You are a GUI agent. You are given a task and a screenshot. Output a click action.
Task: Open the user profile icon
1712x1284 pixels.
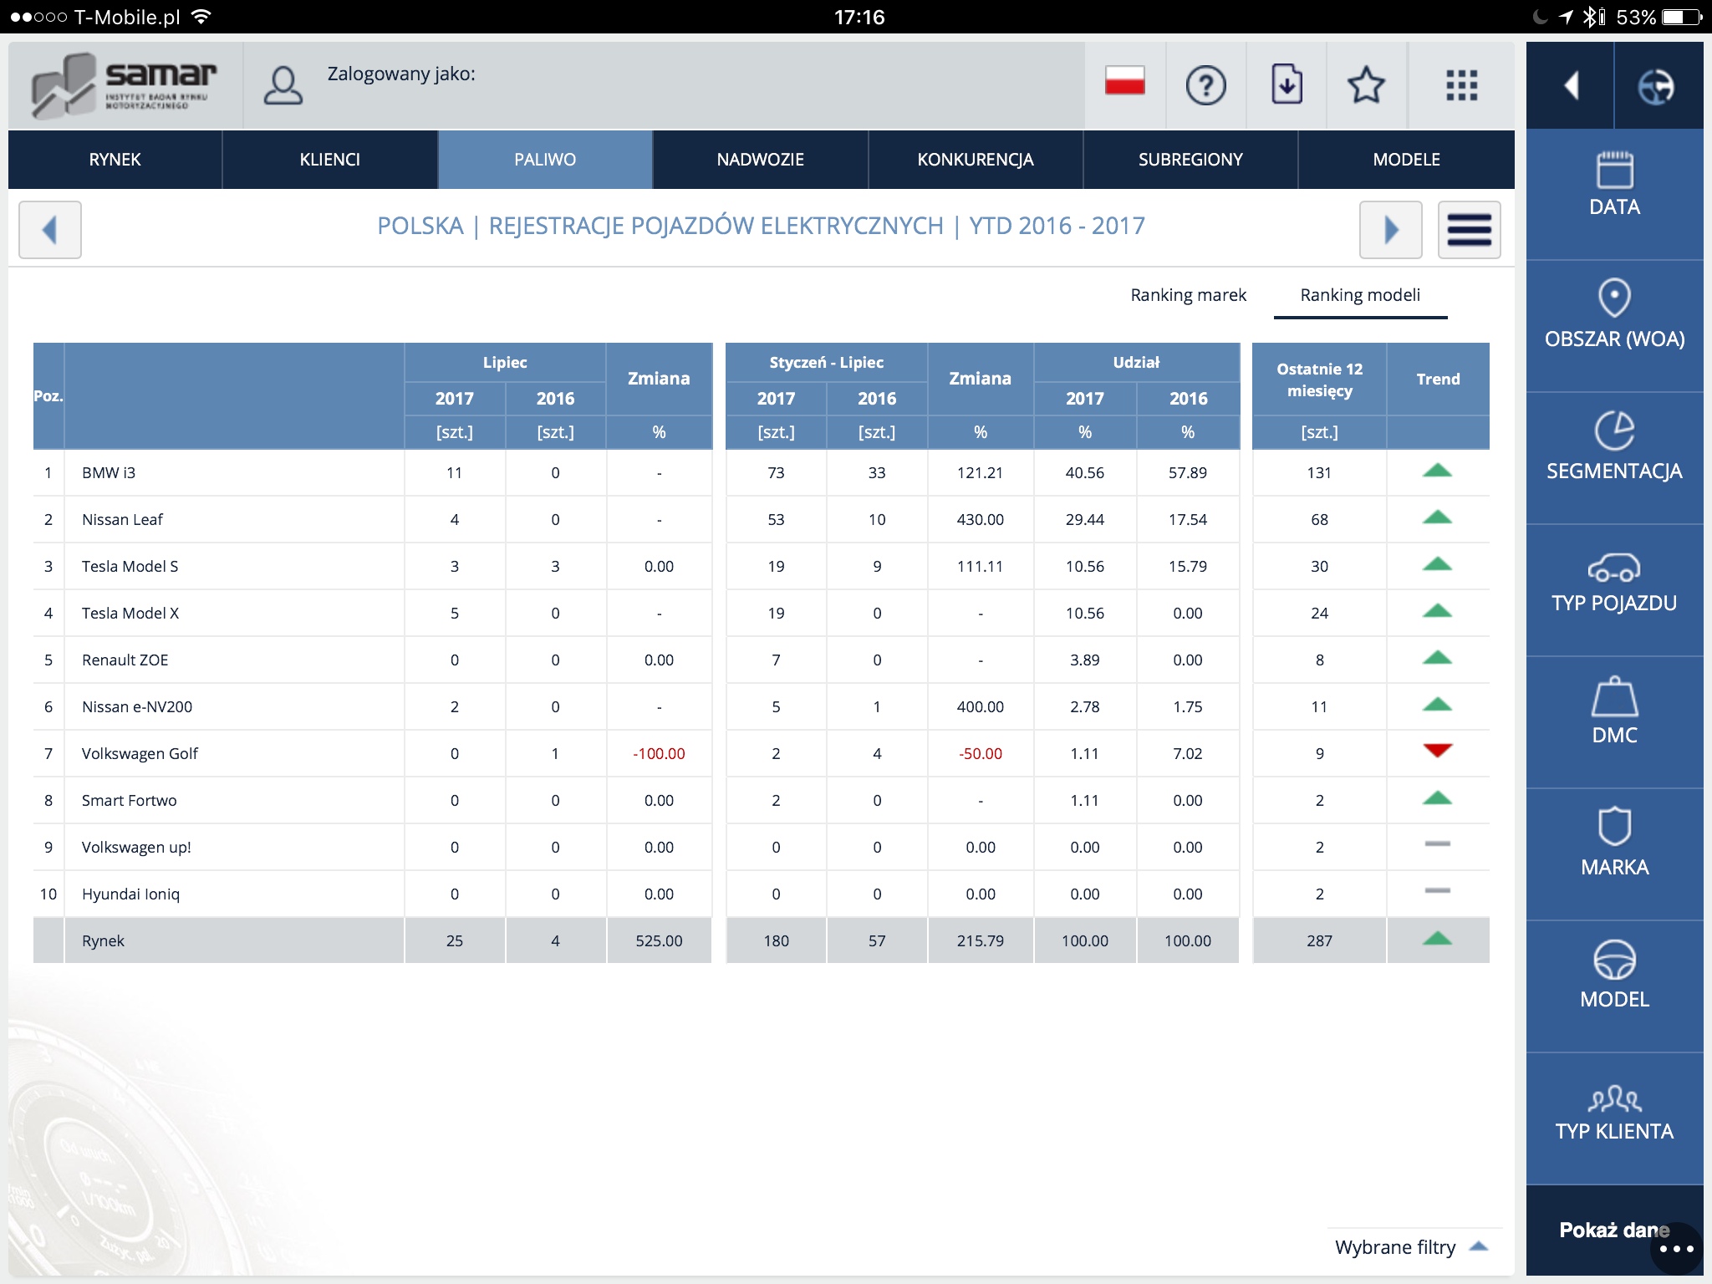point(283,85)
